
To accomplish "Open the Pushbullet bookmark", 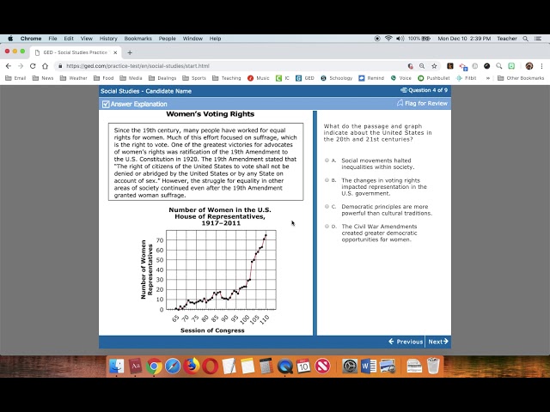I will (x=433, y=78).
